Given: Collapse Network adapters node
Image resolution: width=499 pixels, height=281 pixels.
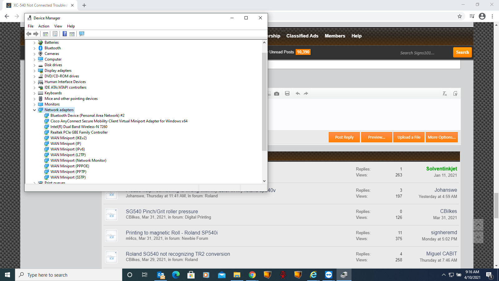Looking at the screenshot, I should (x=34, y=110).
